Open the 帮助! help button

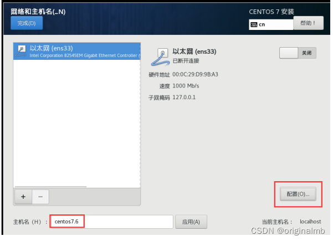pyautogui.click(x=309, y=23)
